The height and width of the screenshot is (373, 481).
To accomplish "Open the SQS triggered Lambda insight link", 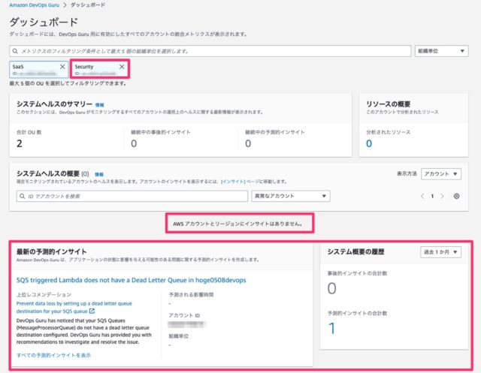I will coord(131,280).
